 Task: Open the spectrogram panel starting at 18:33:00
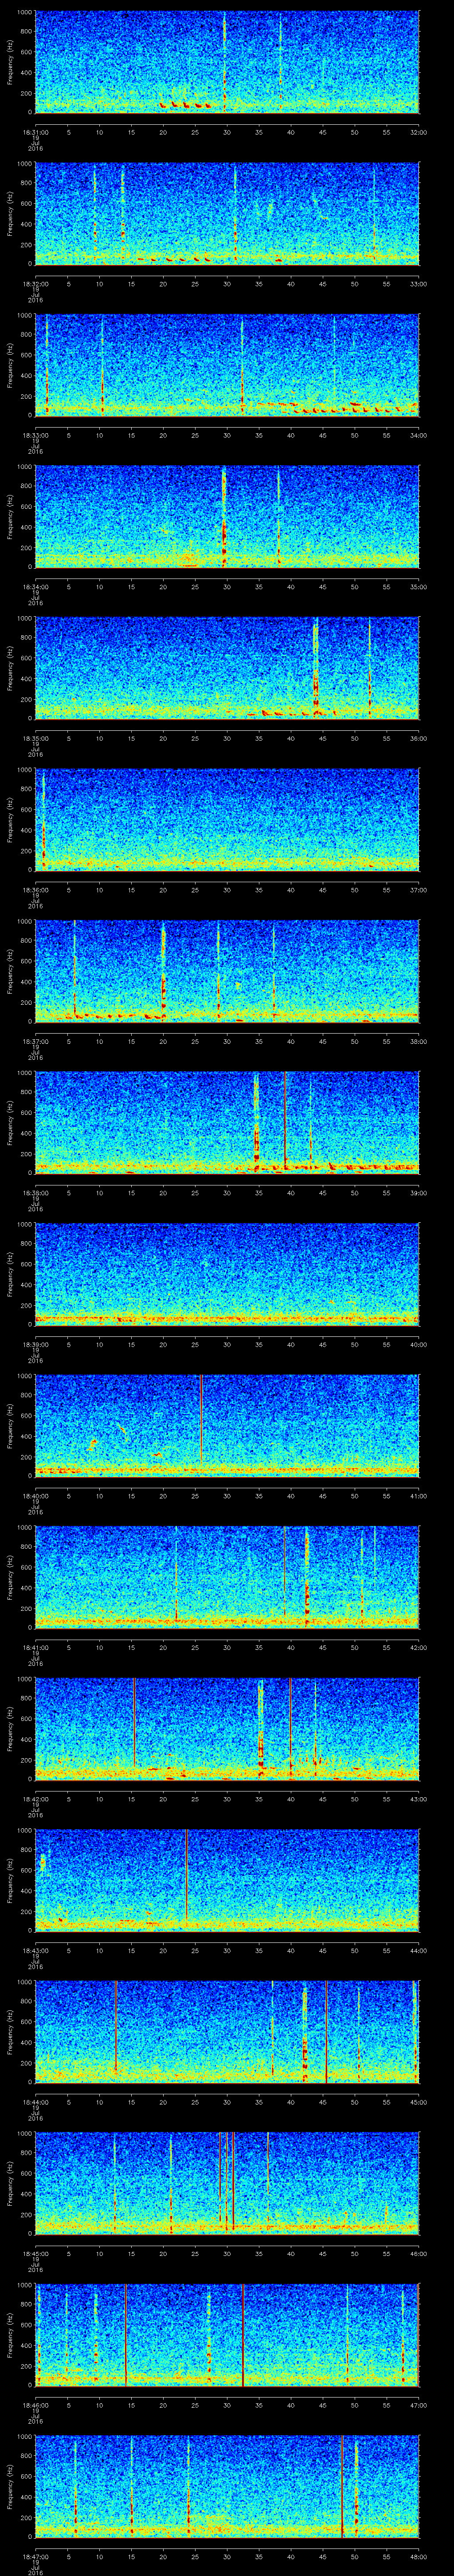click(227, 365)
